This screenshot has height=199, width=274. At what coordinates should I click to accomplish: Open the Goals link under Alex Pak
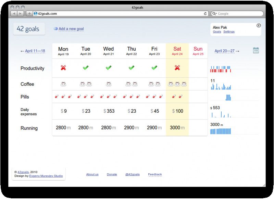(217, 32)
